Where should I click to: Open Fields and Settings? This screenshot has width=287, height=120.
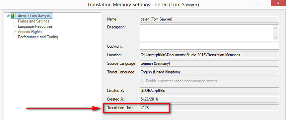[x=34, y=21]
